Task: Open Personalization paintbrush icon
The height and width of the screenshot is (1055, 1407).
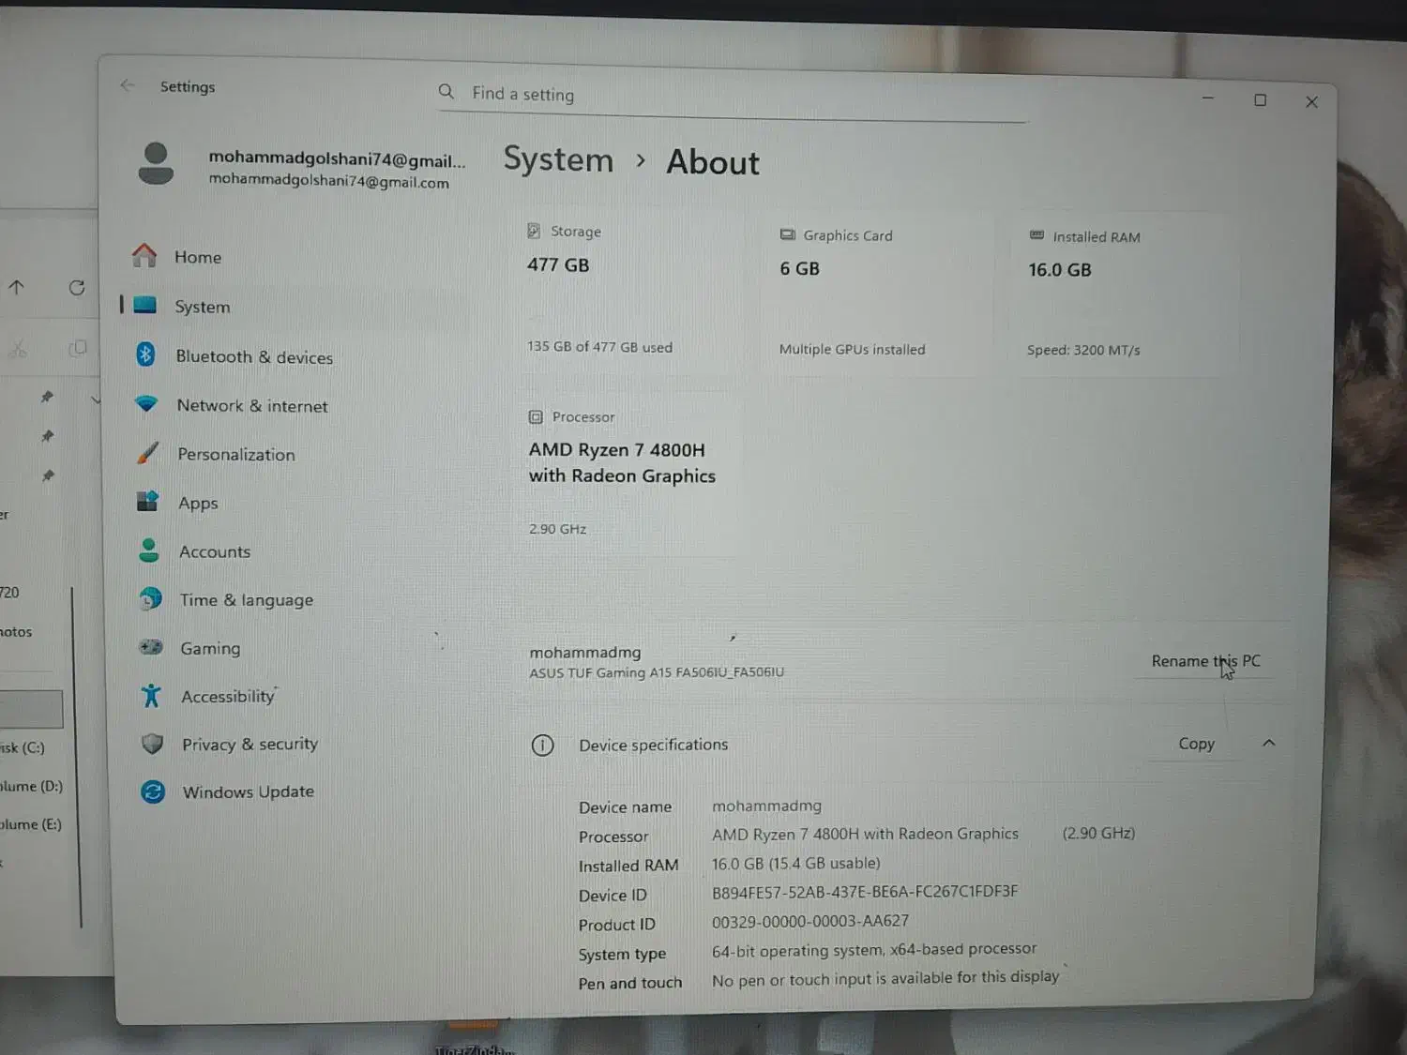Action: click(147, 453)
